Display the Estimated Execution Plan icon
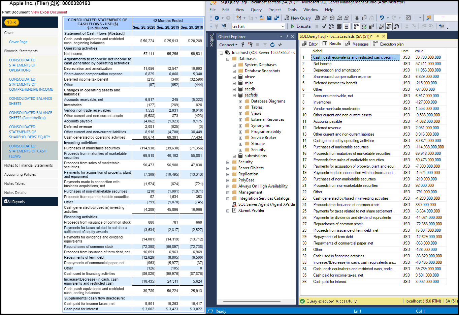This screenshot has width=459, height=315. pos(332,26)
